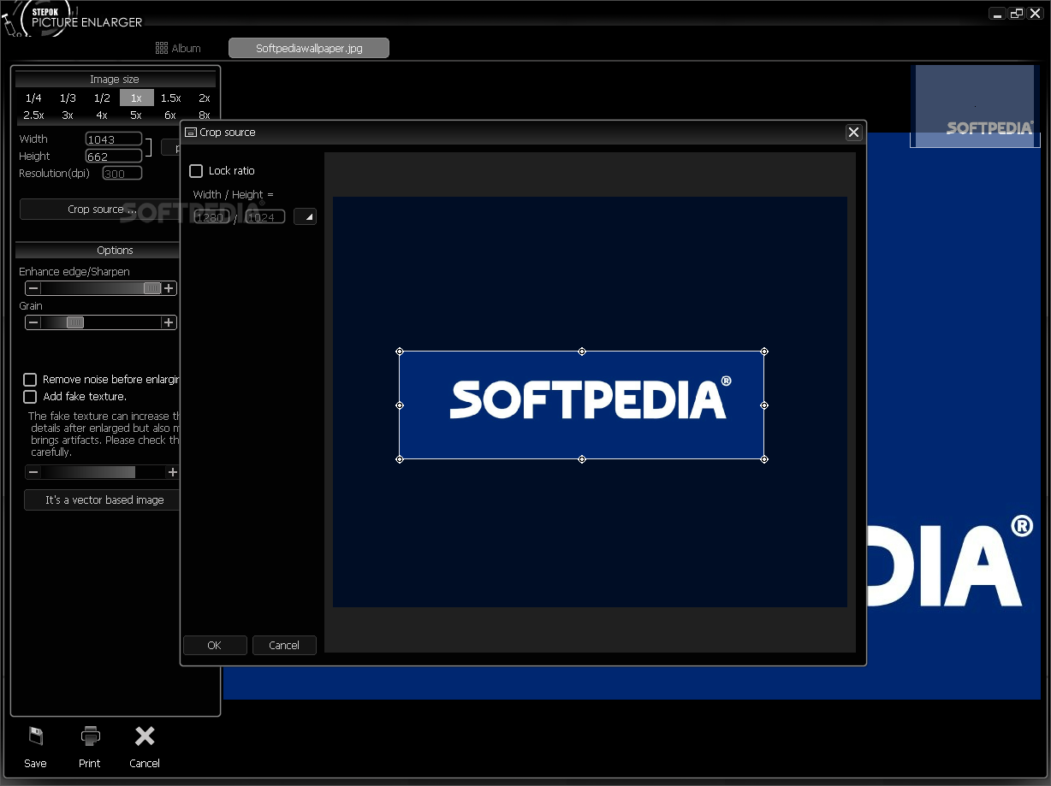Image resolution: width=1051 pixels, height=786 pixels.
Task: Enable Remove noise before enlarging checkbox
Action: pyautogui.click(x=30, y=379)
